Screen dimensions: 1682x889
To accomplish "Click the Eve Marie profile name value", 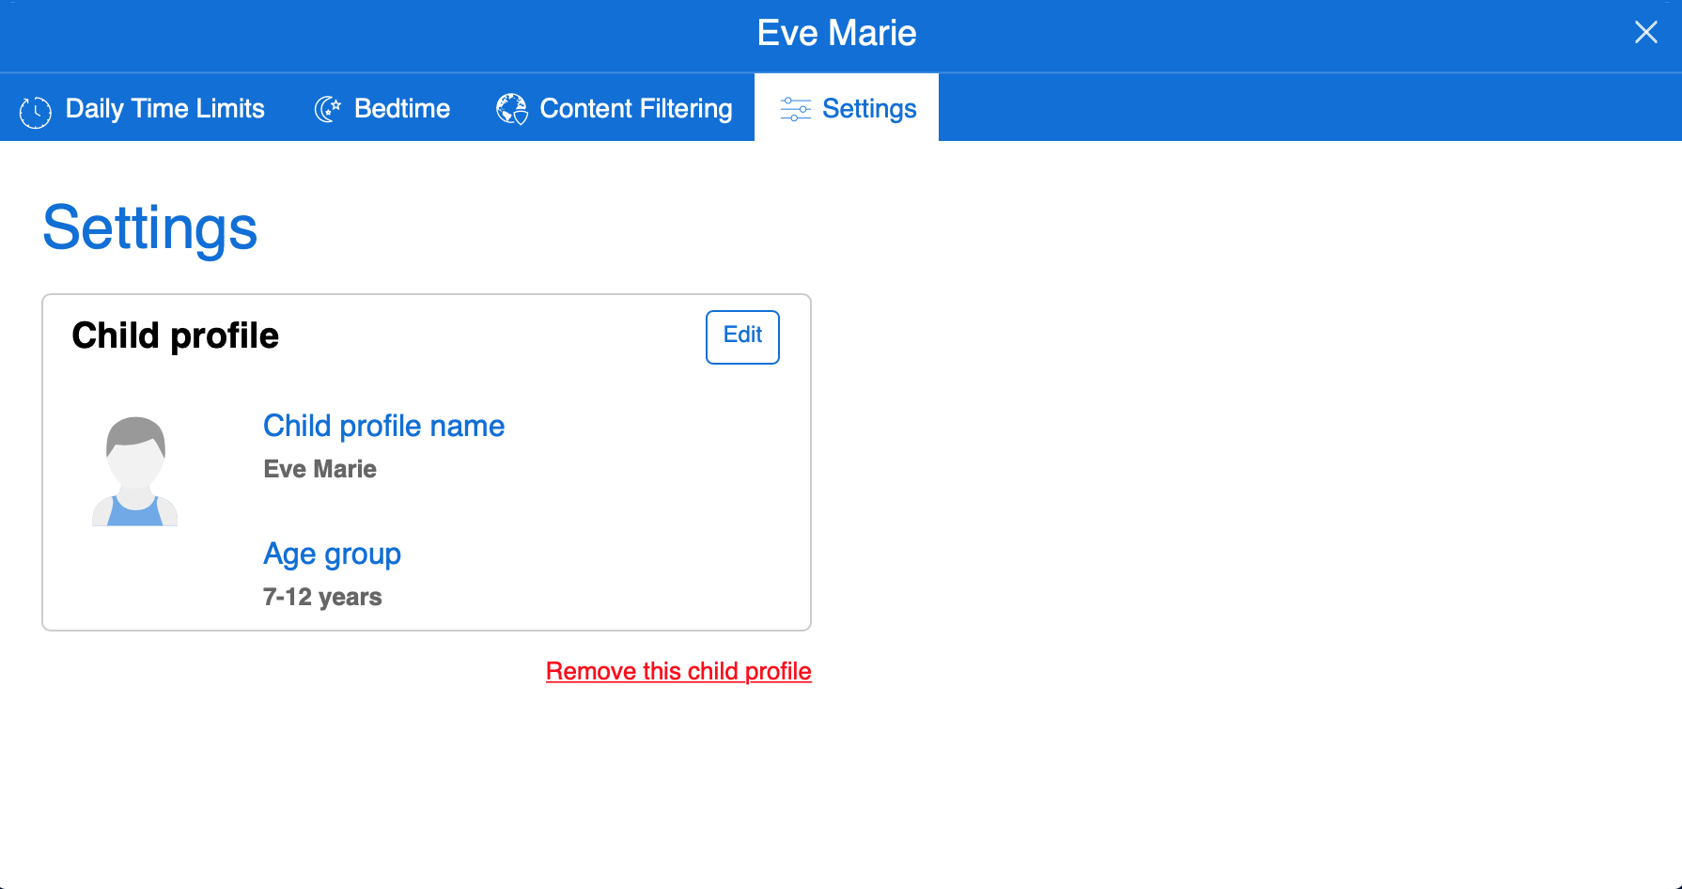I will pyautogui.click(x=319, y=469).
